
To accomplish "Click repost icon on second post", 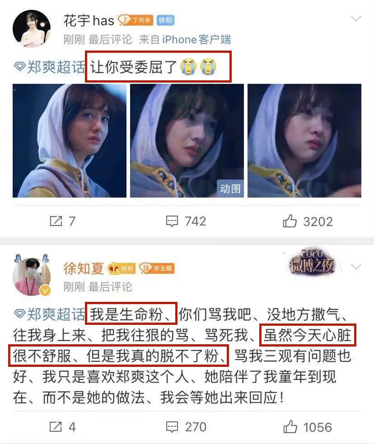I will click(56, 427).
